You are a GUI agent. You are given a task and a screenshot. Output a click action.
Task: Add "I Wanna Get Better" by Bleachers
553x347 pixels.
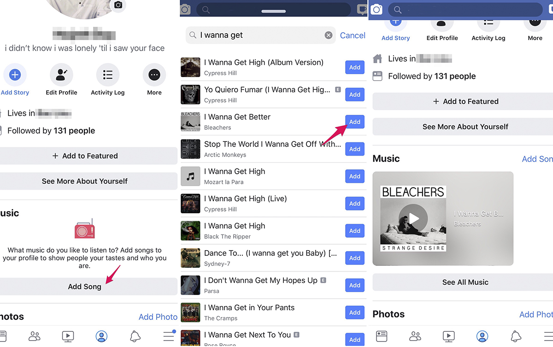[x=354, y=122]
